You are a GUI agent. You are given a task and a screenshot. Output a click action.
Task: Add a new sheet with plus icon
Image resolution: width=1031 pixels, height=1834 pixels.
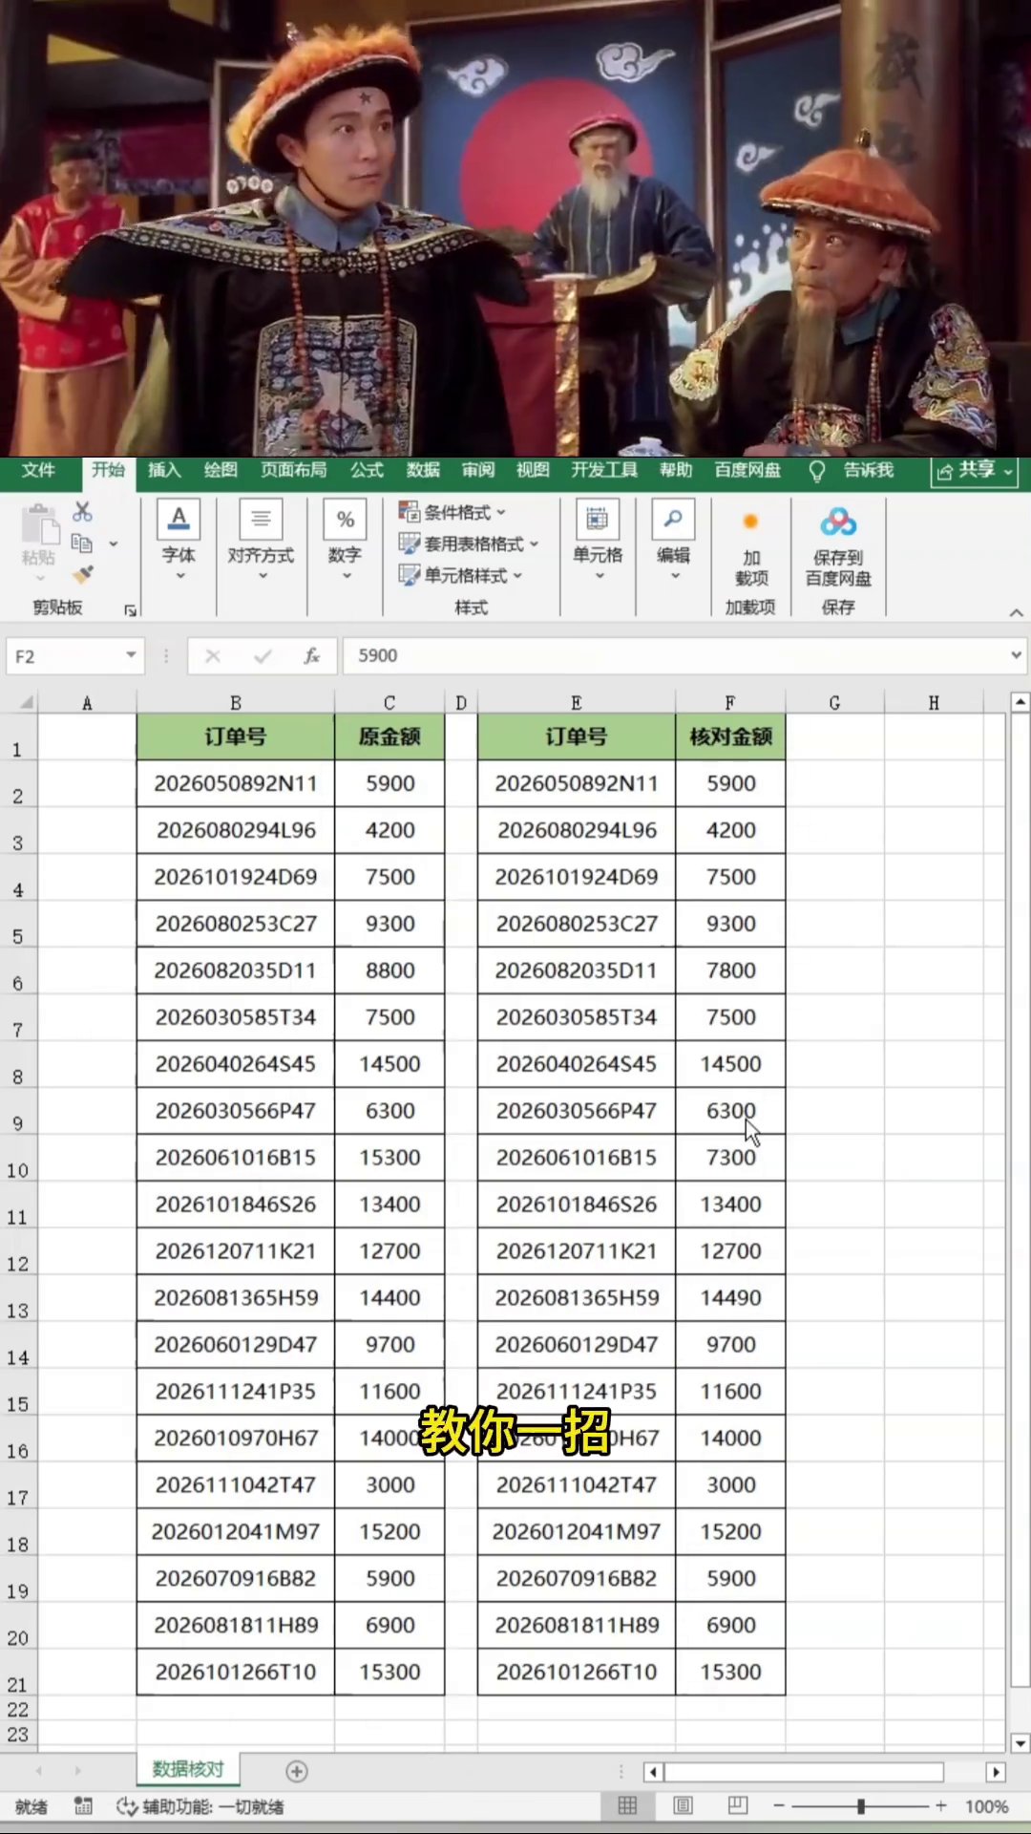[297, 1771]
